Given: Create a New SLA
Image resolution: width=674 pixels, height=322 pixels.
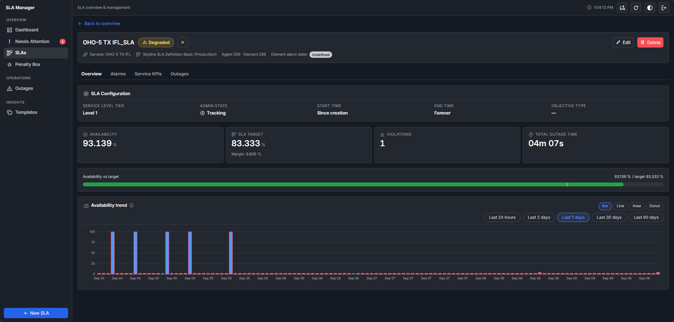Looking at the screenshot, I should pos(36,313).
